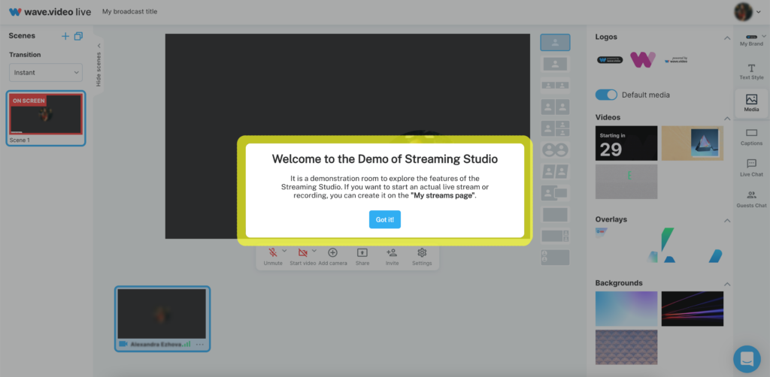Pick the circular two-person layout
The height and width of the screenshot is (377, 770).
(x=556, y=150)
